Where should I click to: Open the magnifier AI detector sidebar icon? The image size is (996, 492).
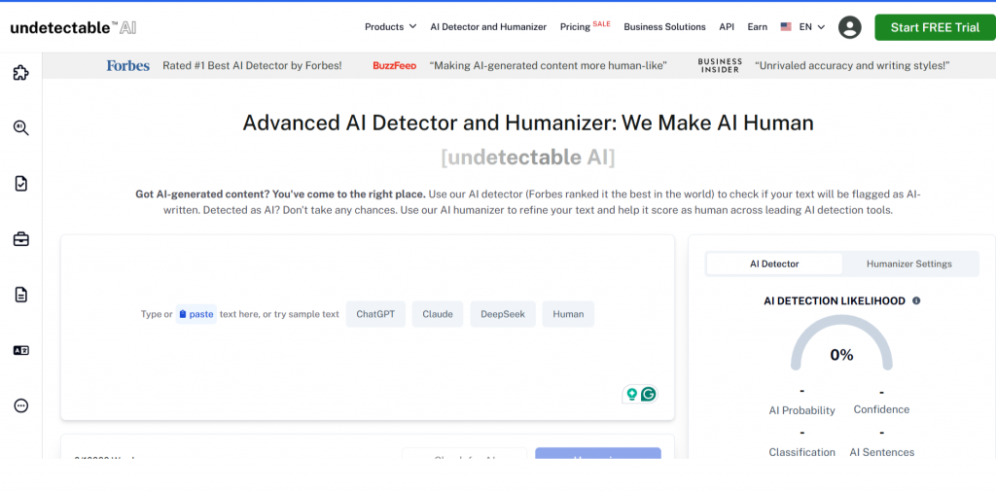tap(20, 127)
